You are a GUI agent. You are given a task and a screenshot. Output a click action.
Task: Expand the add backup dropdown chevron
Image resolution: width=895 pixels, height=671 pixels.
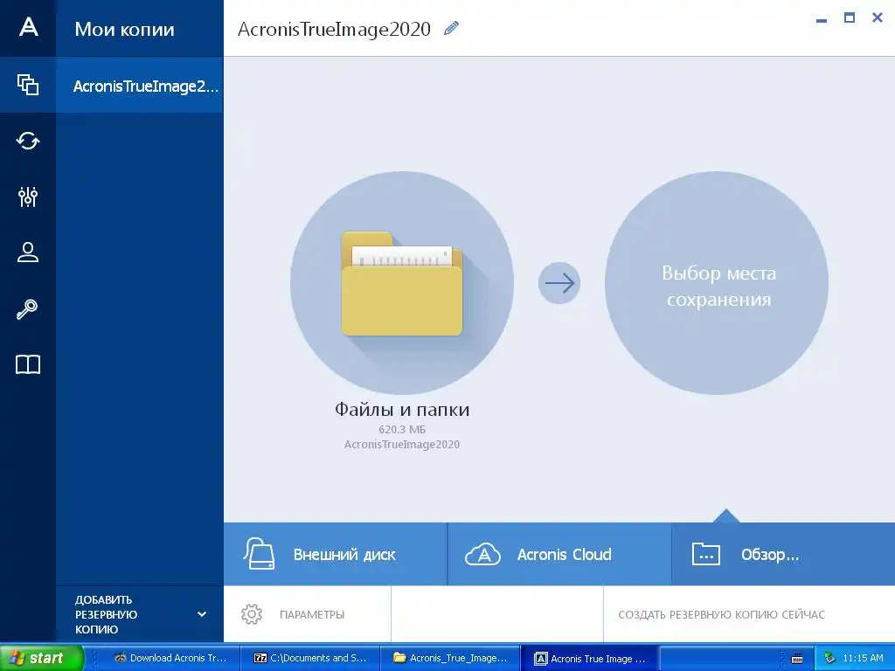point(202,614)
